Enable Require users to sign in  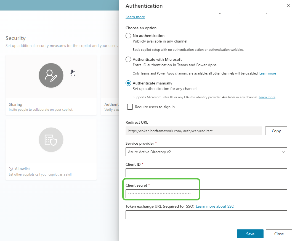pos(130,107)
